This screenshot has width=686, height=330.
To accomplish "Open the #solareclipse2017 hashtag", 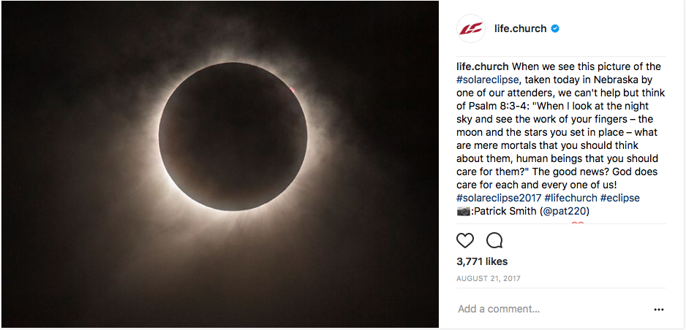I will pyautogui.click(x=499, y=198).
